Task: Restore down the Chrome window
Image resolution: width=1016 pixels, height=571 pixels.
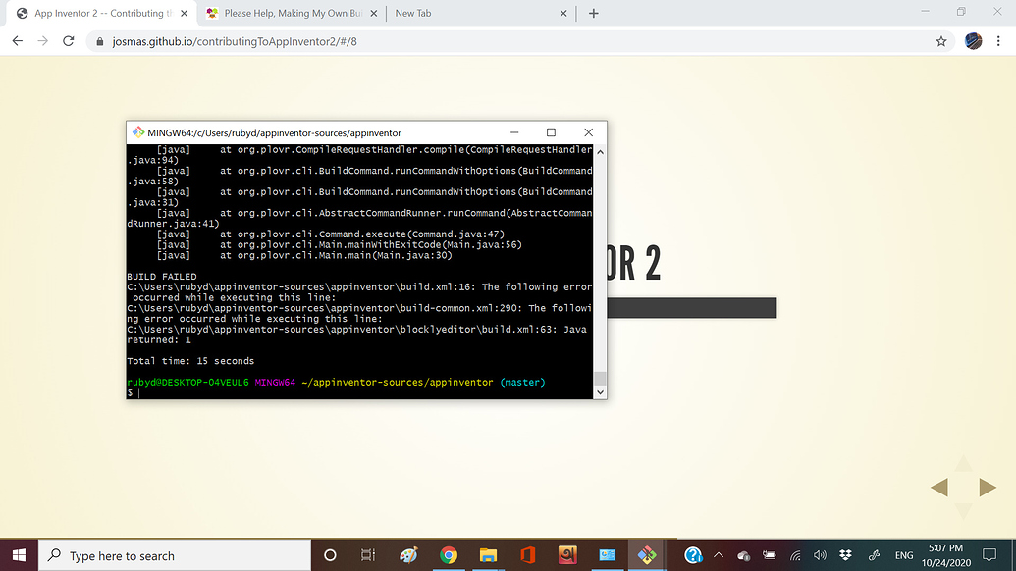Action: pos(962,12)
